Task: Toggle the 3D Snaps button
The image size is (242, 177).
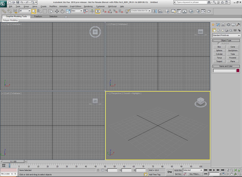Action: coord(105,11)
